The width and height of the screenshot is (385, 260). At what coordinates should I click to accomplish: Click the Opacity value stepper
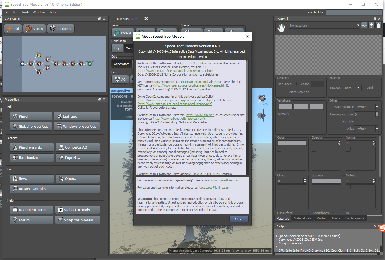tap(339, 143)
